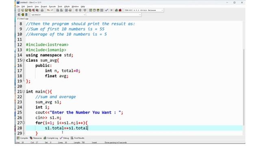Open the (globals) class browser dropdown
Image resolution: width=260 pixels, height=146 pixels.
point(58,15)
